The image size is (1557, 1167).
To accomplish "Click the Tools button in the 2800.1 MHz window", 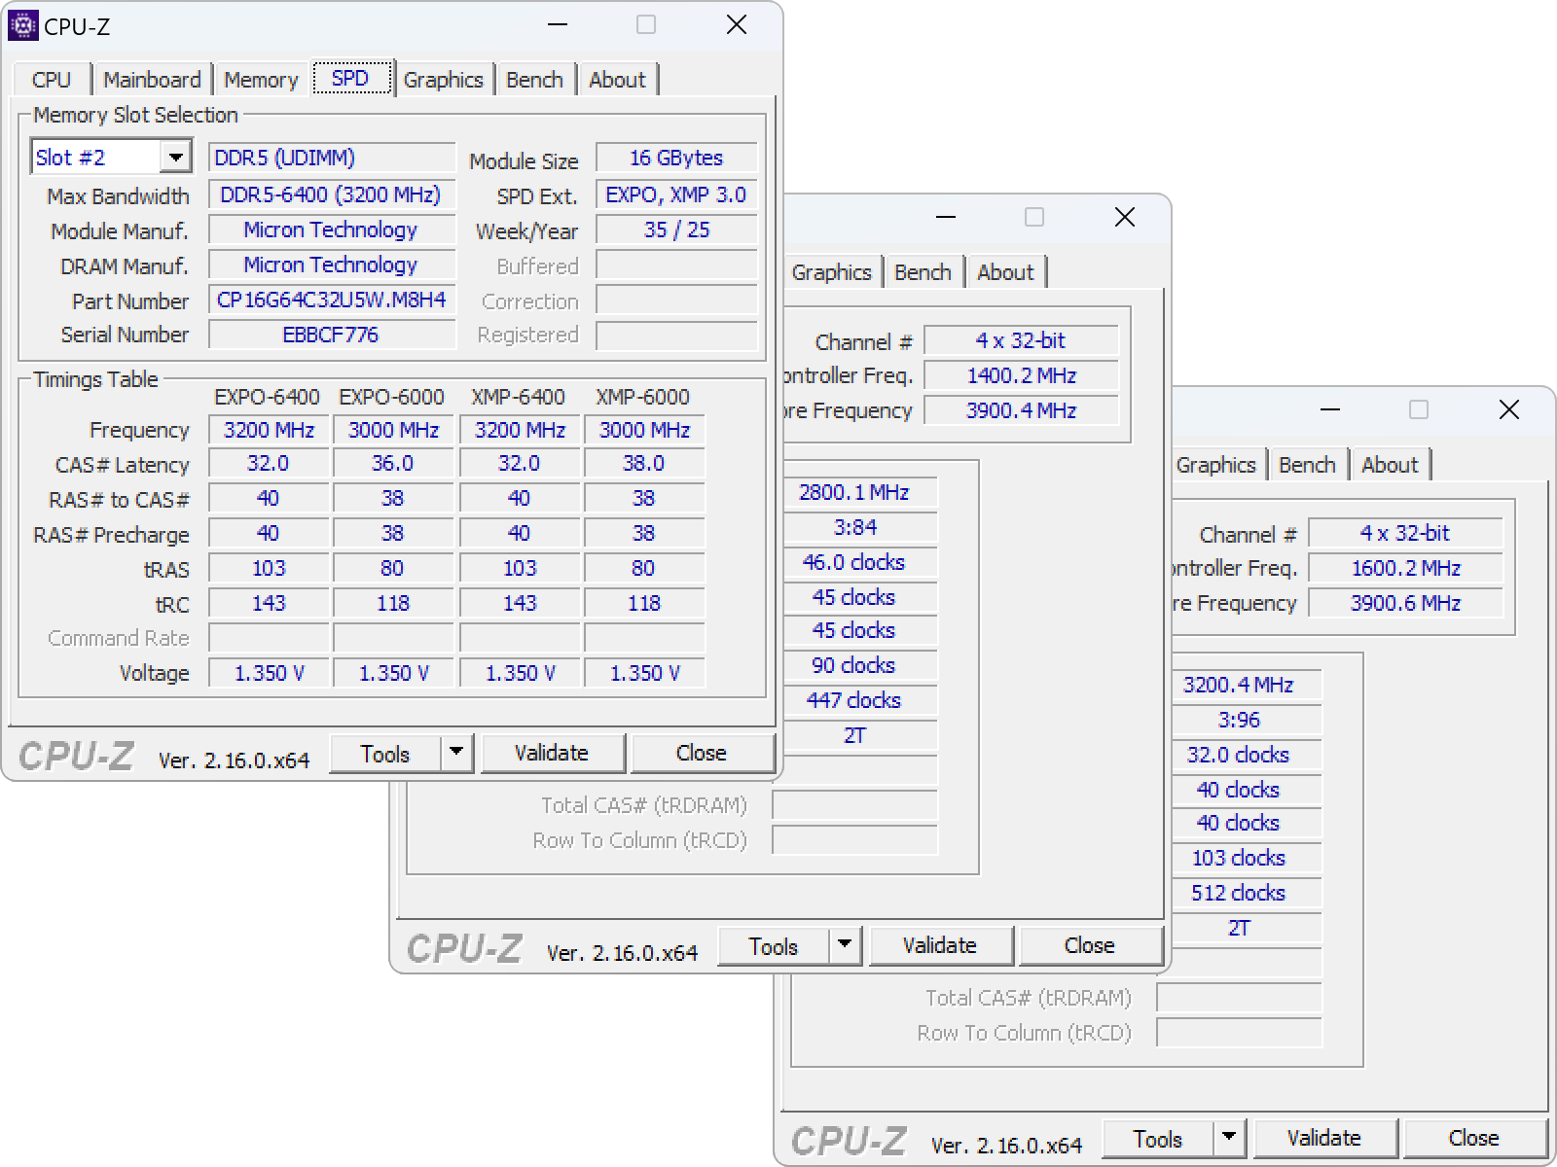I will 774,946.
